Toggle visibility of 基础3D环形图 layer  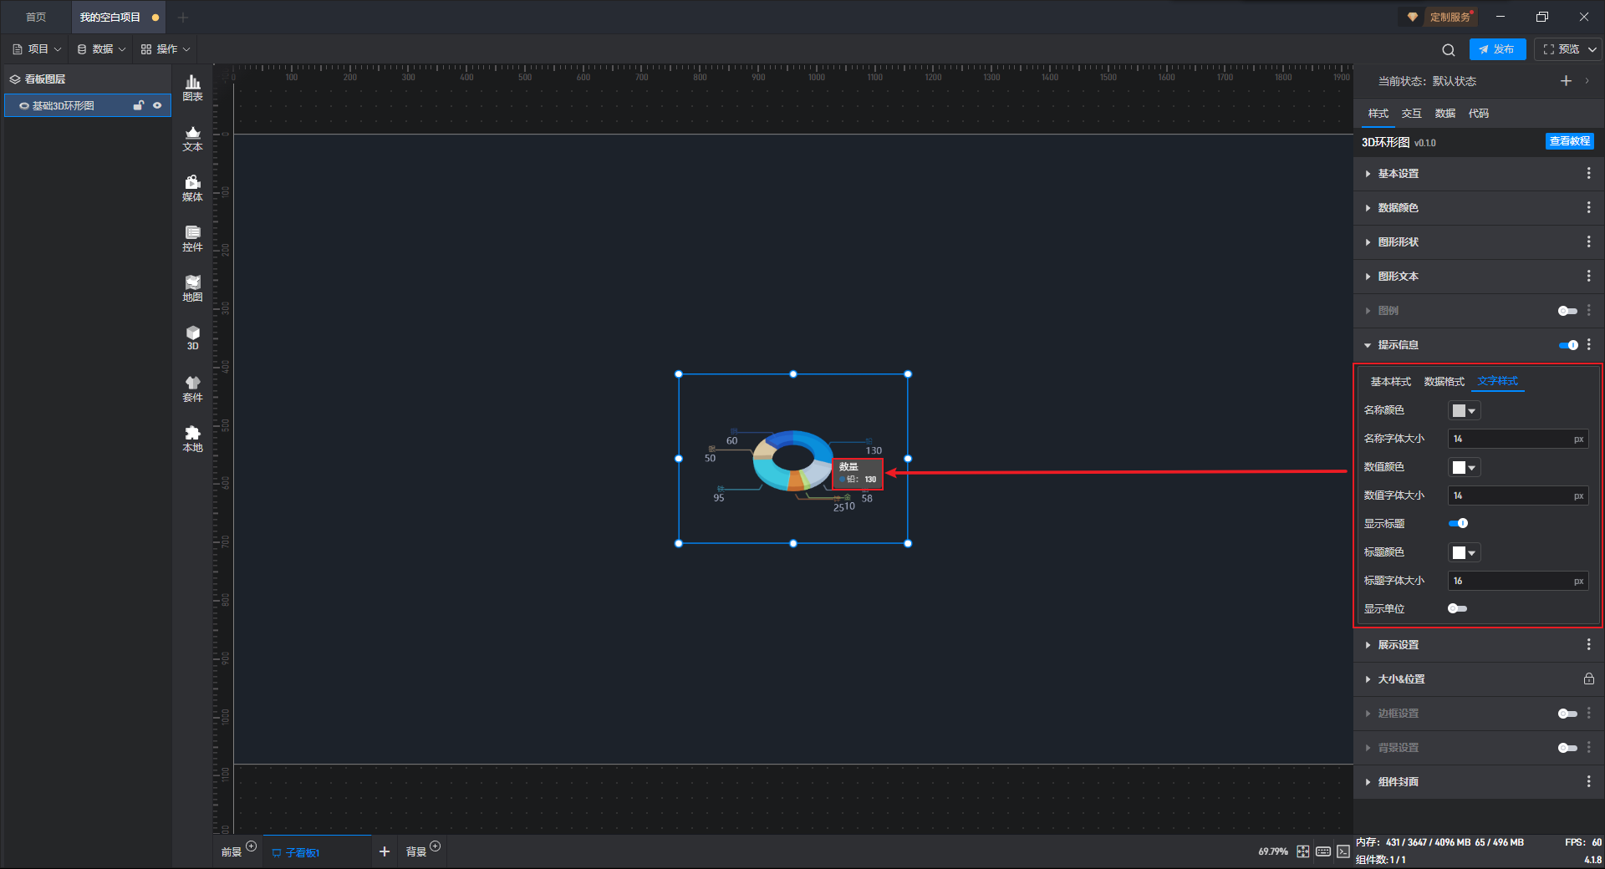pyautogui.click(x=157, y=105)
